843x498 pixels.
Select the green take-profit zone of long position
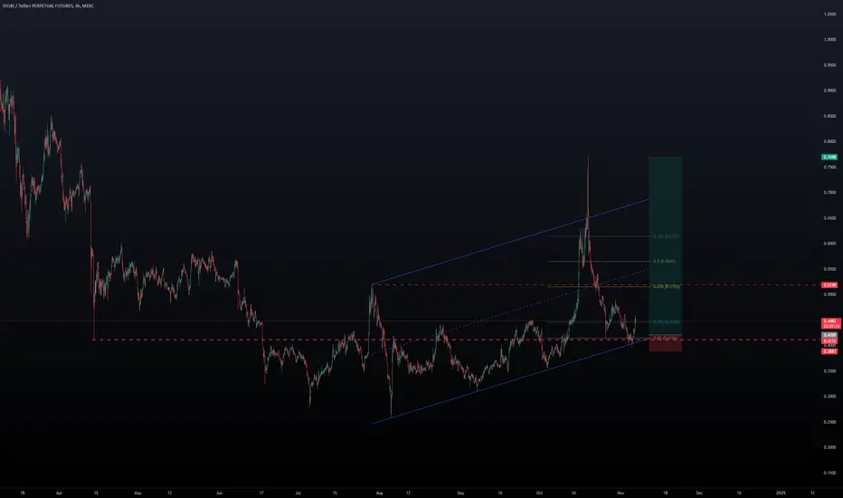pyautogui.click(x=666, y=245)
